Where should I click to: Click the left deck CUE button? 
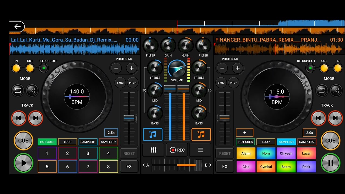[x=23, y=141]
